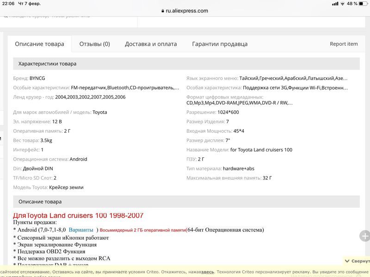
Task: Tap the Чт 7 февр. date
Action: [x=29, y=4]
